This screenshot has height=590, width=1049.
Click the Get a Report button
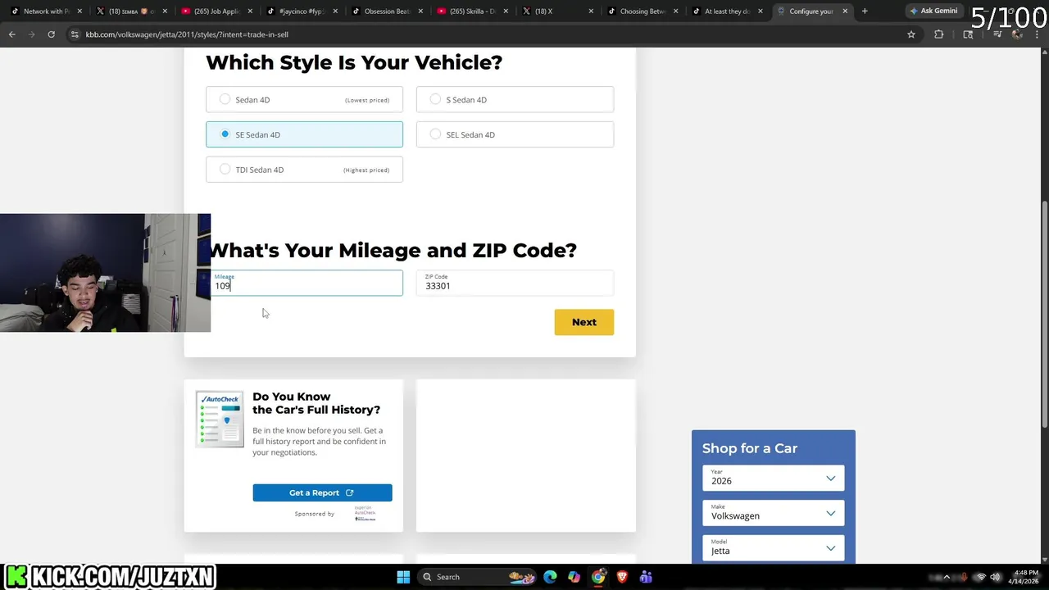pos(322,492)
